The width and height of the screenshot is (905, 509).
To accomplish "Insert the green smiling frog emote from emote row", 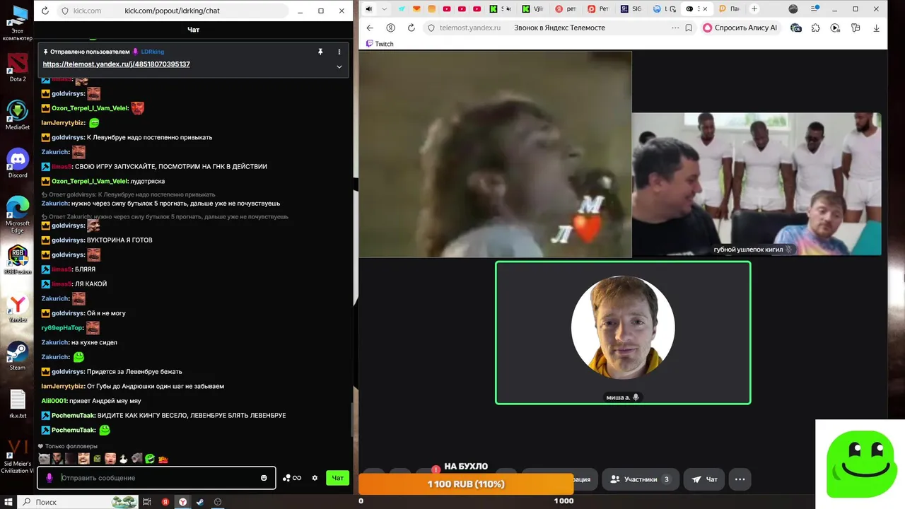I will point(150,459).
